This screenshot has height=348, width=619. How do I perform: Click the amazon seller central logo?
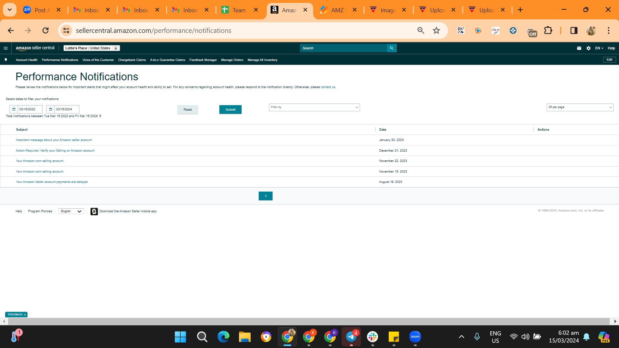(35, 48)
